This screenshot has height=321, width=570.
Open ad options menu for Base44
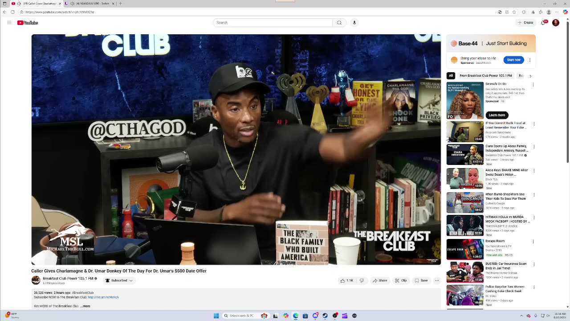click(x=529, y=60)
